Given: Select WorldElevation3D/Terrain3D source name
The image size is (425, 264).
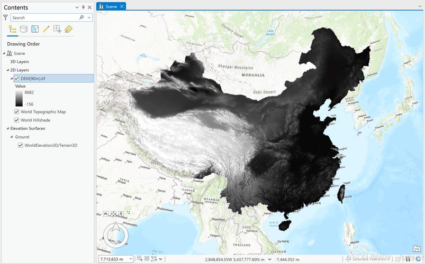Looking at the screenshot, I should tap(51, 145).
